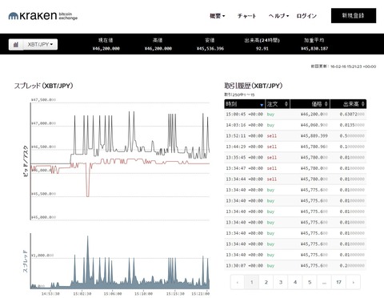This screenshot has height=298, width=384.
Task: Click the chart icon beside XBT/JPY
Action: click(16, 45)
